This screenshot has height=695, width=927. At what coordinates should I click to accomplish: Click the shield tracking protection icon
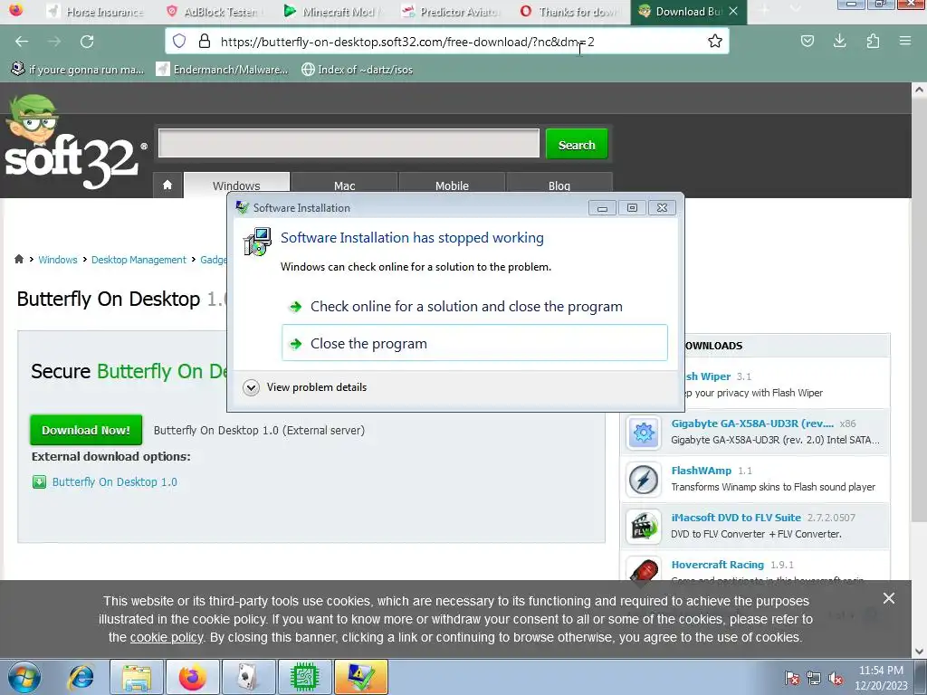179,41
